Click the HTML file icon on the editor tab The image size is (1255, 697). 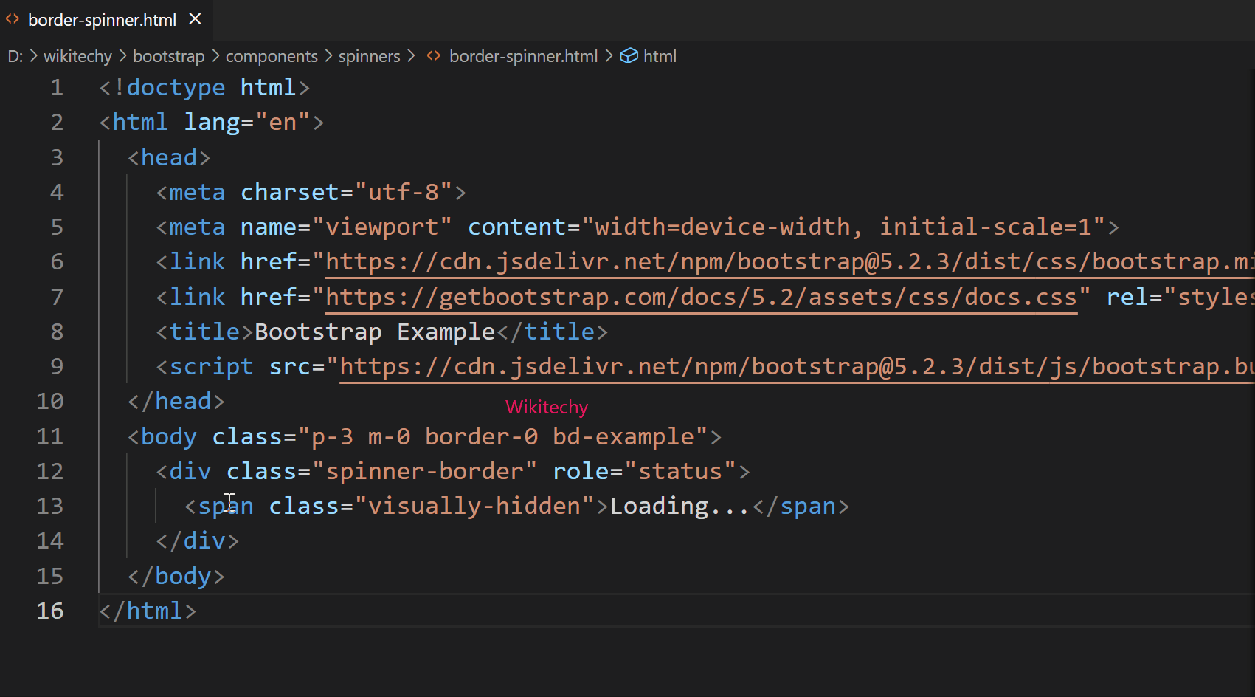coord(12,19)
